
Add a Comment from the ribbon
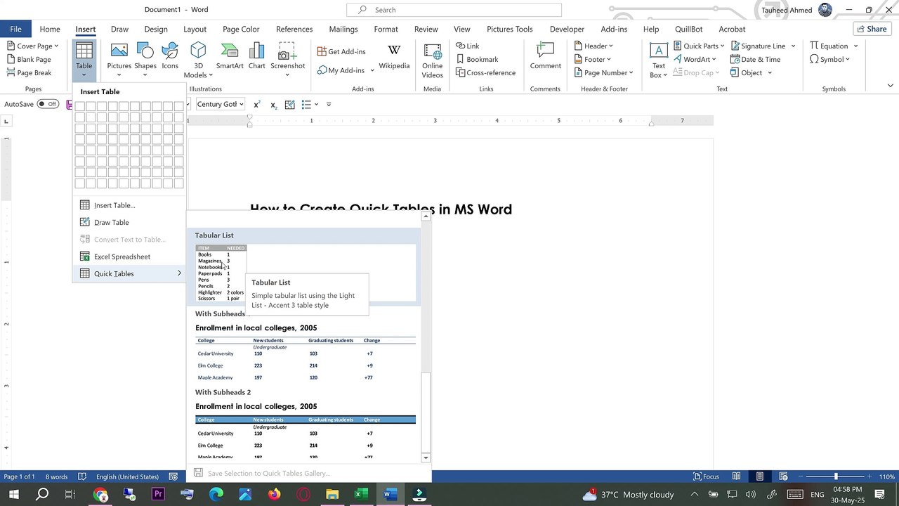pos(545,56)
